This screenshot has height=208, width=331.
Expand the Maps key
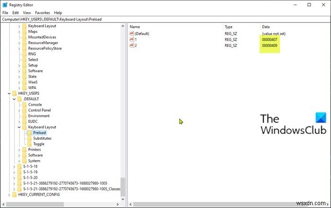coord(19,32)
